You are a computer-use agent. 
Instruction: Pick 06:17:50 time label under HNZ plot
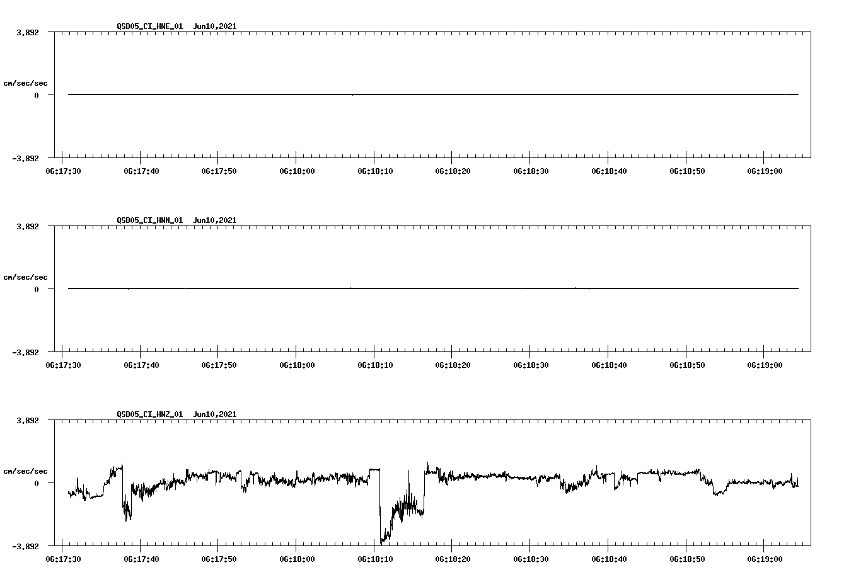point(219,559)
